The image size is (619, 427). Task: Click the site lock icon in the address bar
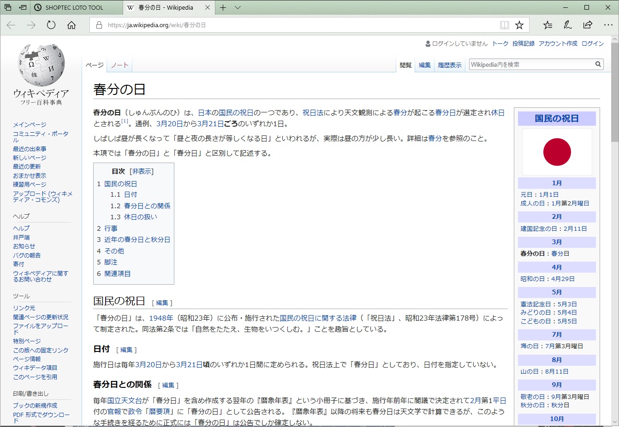pos(99,25)
